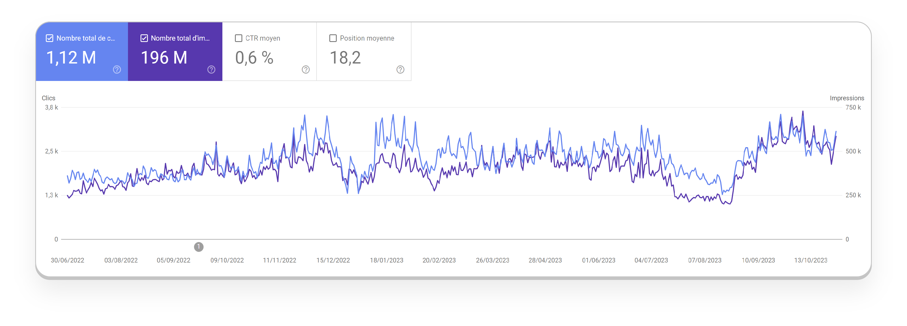Click the 13/10/2023 date label
Image resolution: width=907 pixels, height=326 pixels.
pos(810,260)
